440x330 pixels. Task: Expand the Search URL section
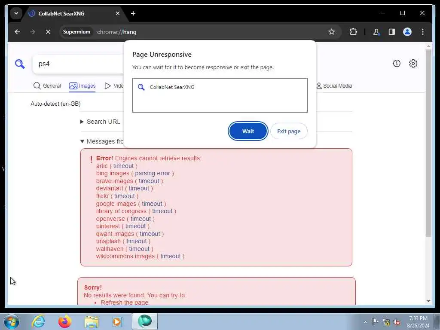[100, 122]
